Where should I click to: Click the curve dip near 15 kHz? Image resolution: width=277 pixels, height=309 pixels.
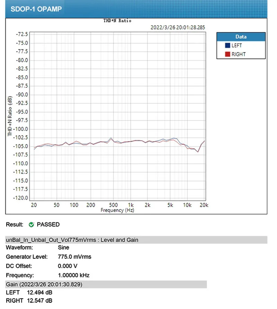[198, 152]
